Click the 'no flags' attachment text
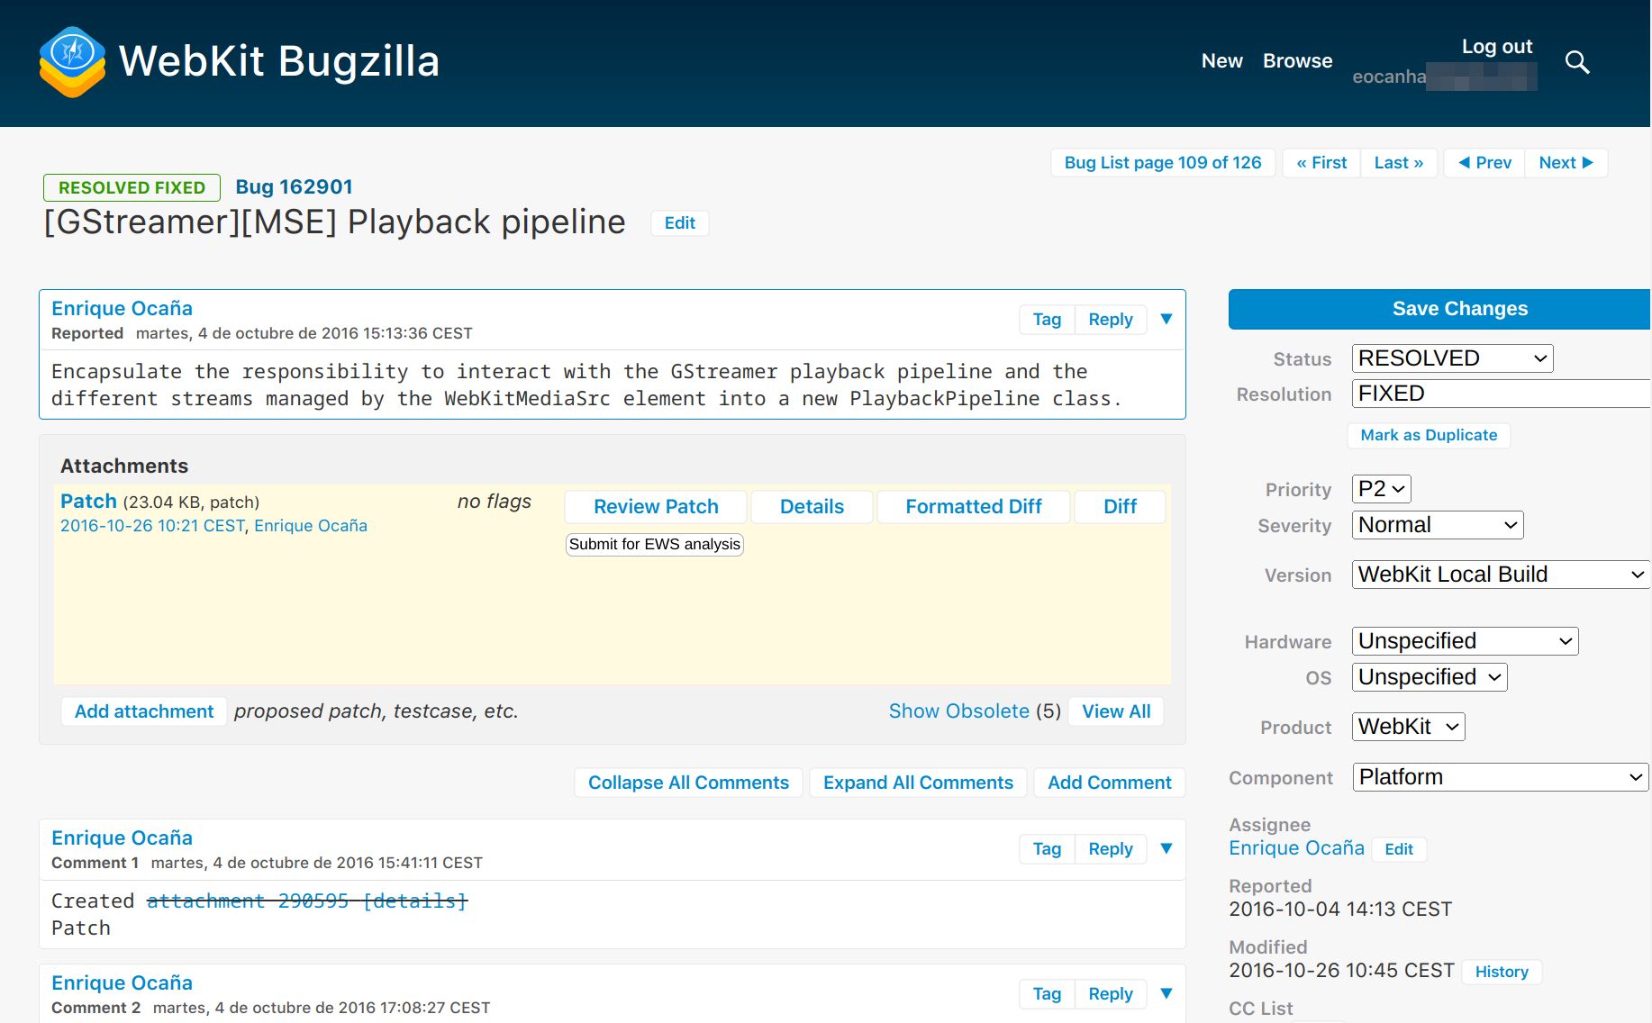This screenshot has width=1652, height=1023. pos(495,502)
